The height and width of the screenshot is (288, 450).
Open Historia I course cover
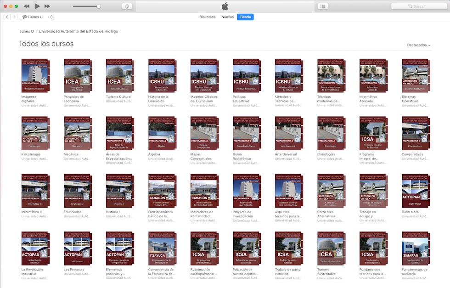pyautogui.click(x=120, y=191)
